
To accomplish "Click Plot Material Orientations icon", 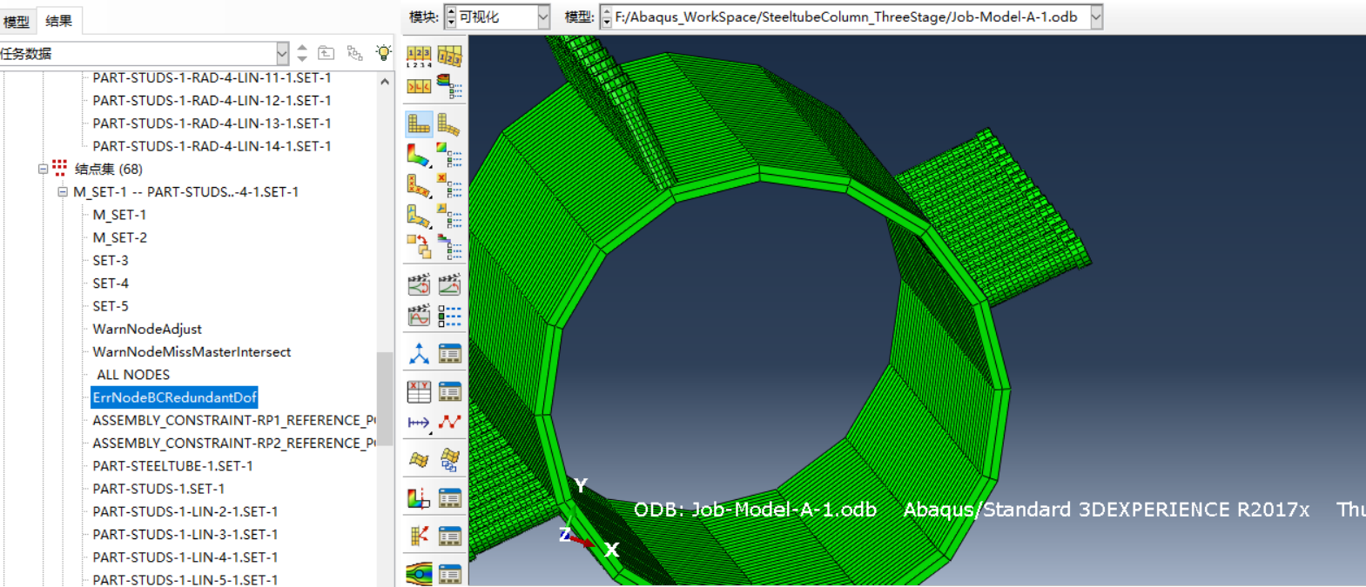I will [x=419, y=215].
